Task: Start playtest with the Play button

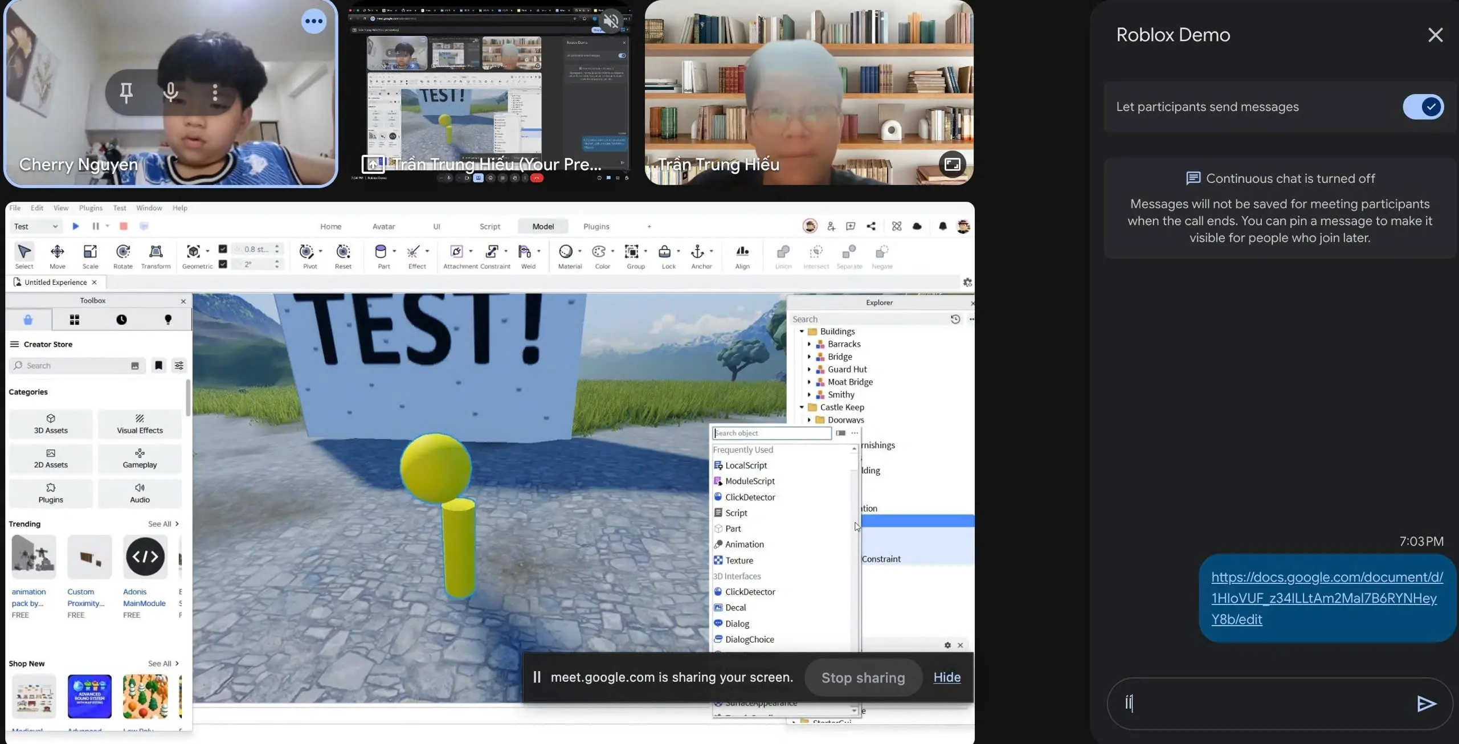Action: coord(75,226)
